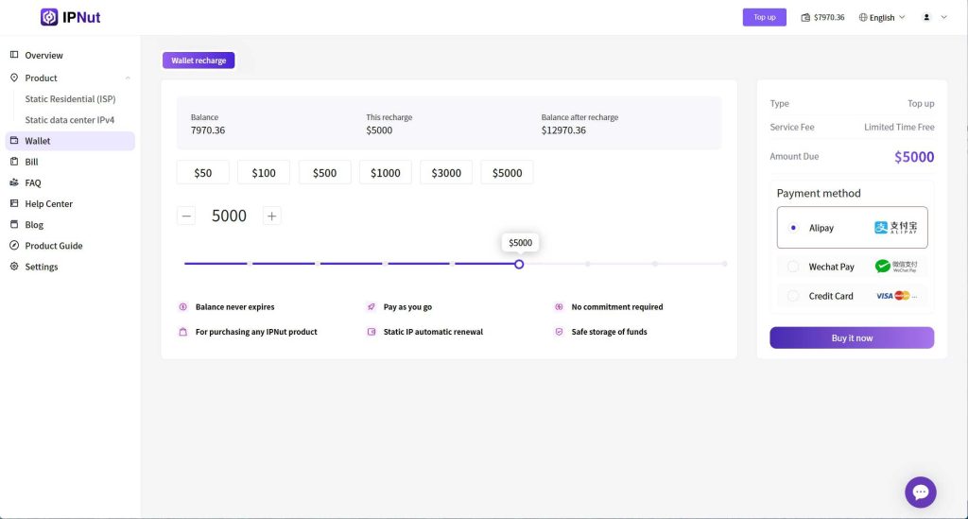Click the wallet balance icon in header
Viewport: 968px width, 519px height.
click(x=805, y=17)
